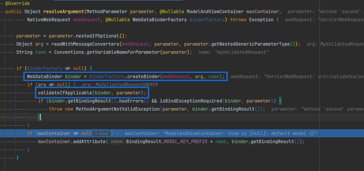
Task: Click @Nullable before ModelAndViewContainer
Action: (x=172, y=12)
